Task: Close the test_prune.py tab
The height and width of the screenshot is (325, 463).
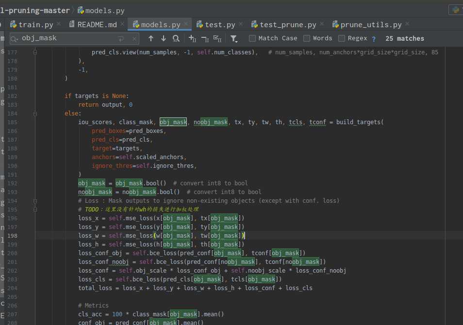Action: (322, 24)
